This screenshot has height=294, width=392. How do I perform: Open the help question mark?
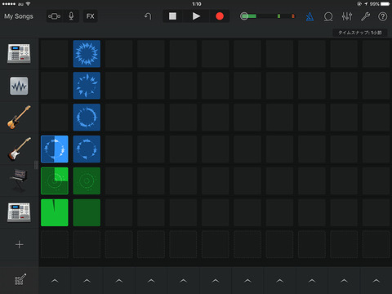pyautogui.click(x=383, y=16)
